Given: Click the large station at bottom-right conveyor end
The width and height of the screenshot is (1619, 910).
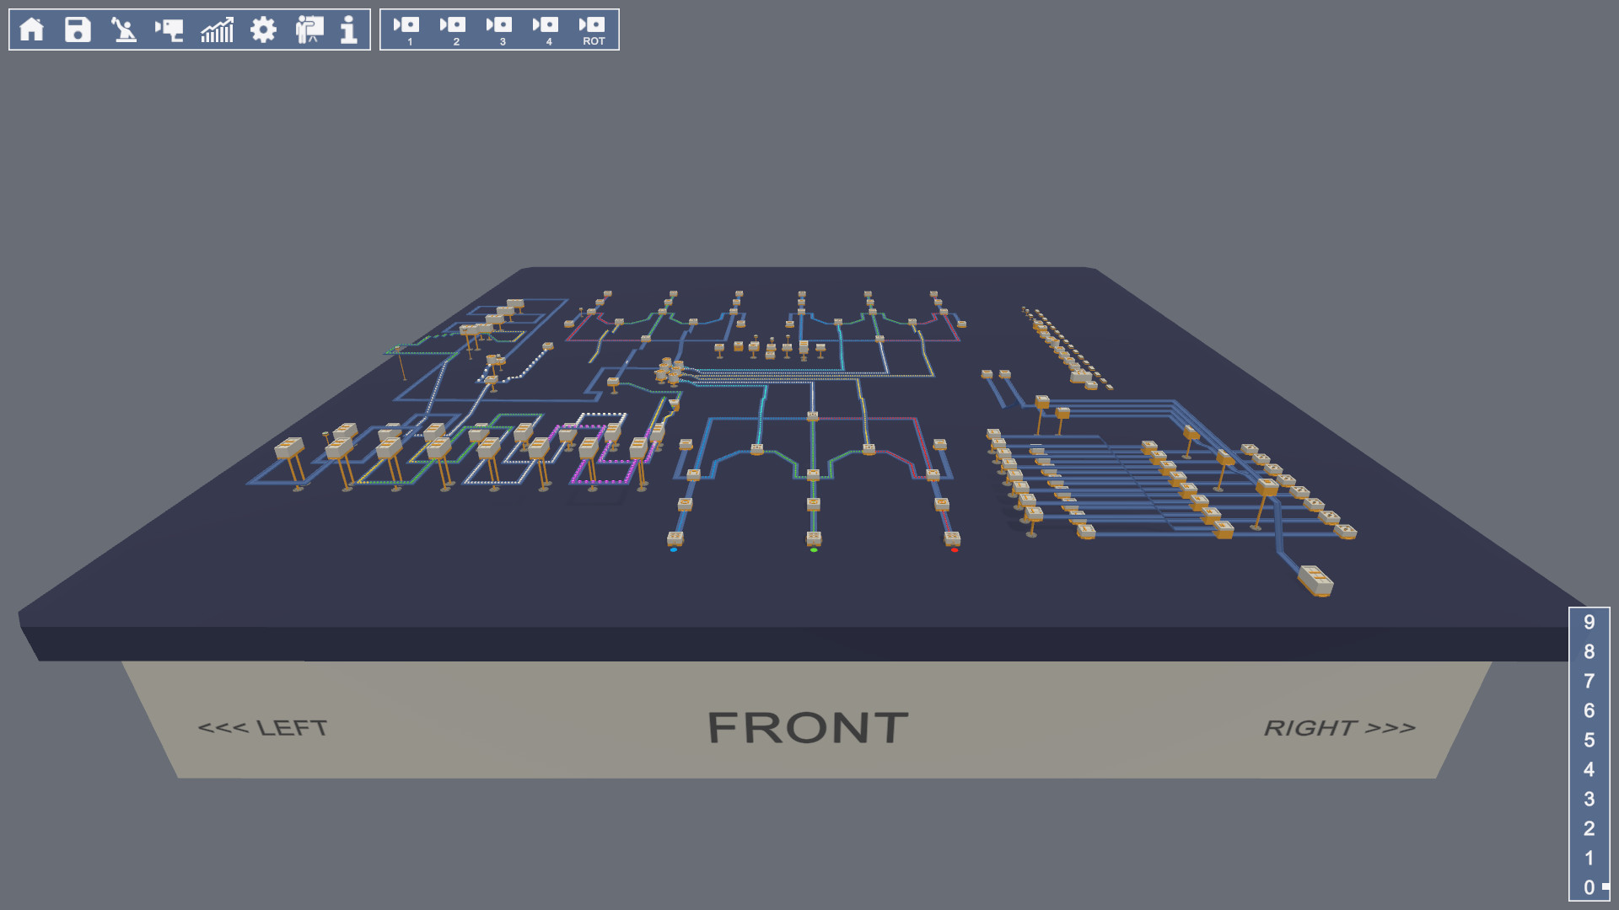Looking at the screenshot, I should click(1315, 580).
